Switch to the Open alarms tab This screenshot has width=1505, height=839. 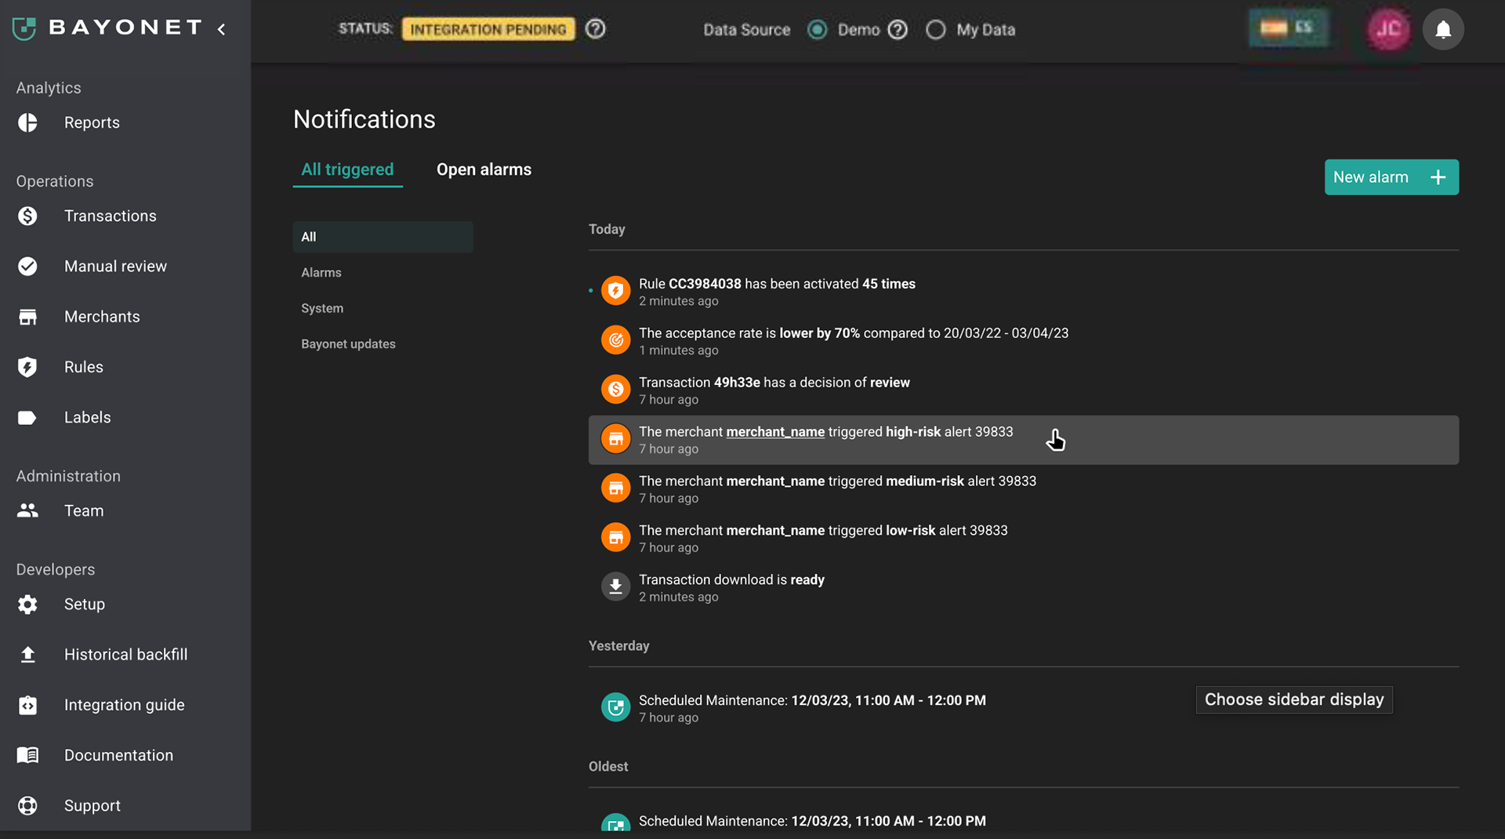(484, 169)
